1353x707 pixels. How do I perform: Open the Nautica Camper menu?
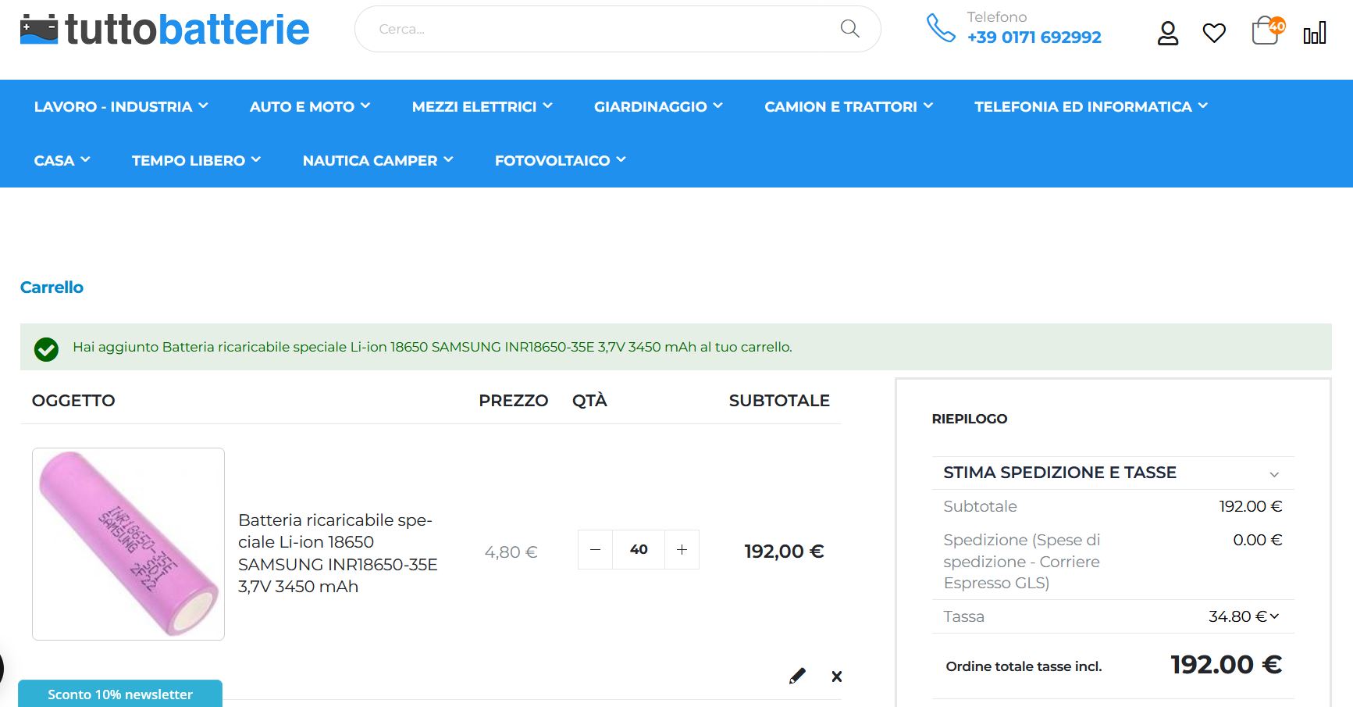coord(378,160)
